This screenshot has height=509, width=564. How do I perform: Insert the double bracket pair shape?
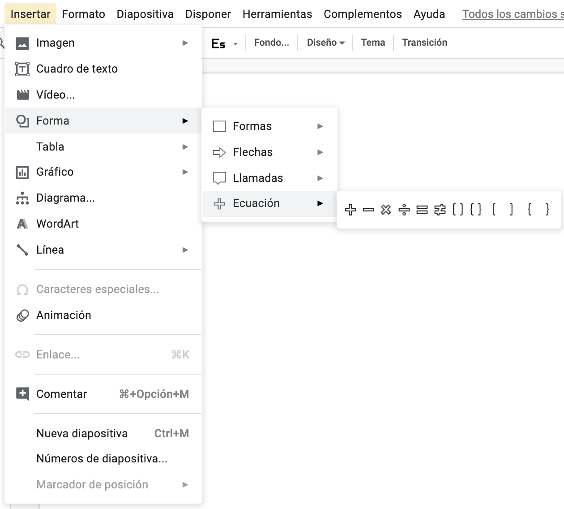pyautogui.click(x=457, y=209)
